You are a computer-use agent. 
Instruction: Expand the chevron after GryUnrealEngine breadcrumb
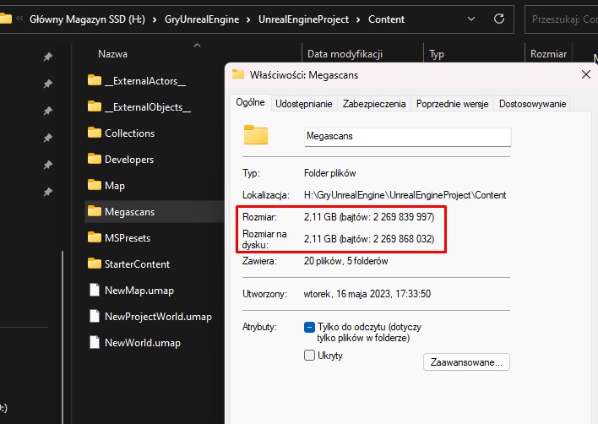(248, 19)
